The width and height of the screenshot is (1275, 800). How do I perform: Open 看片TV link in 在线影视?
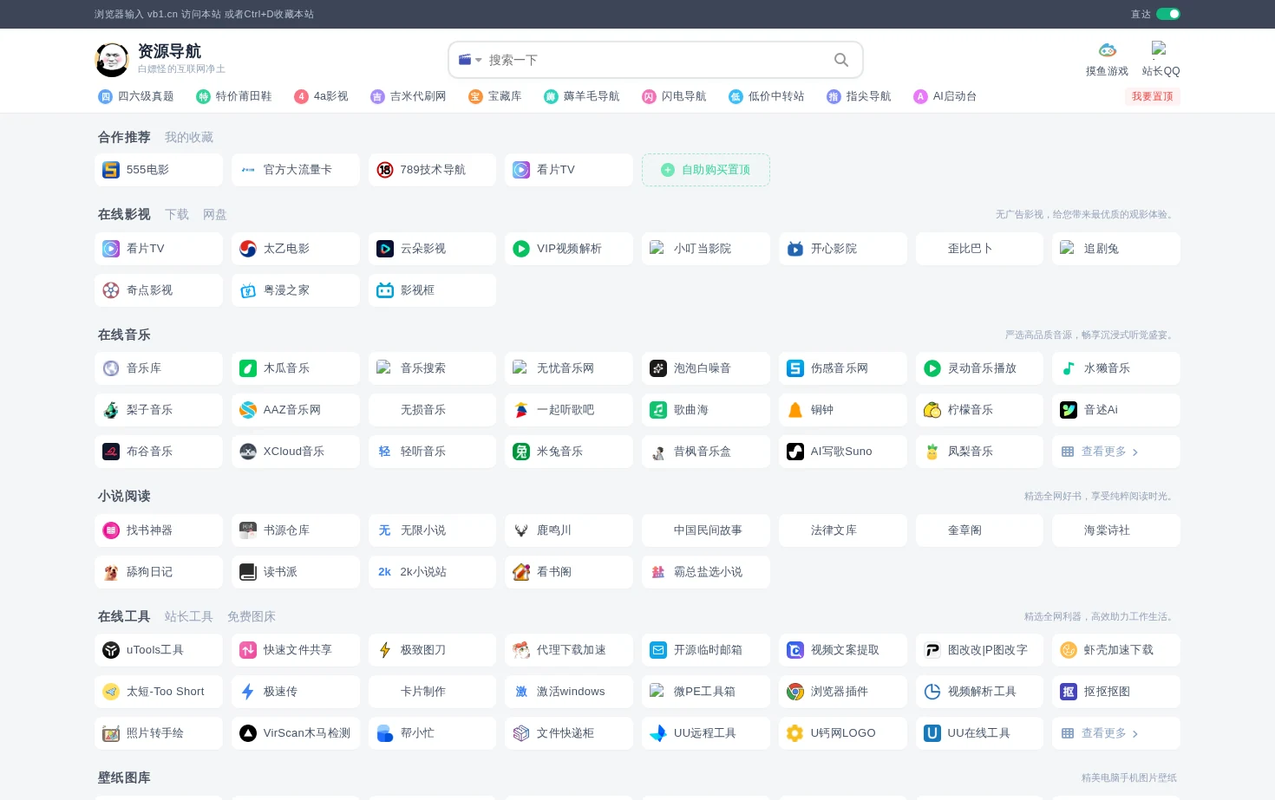click(x=159, y=249)
